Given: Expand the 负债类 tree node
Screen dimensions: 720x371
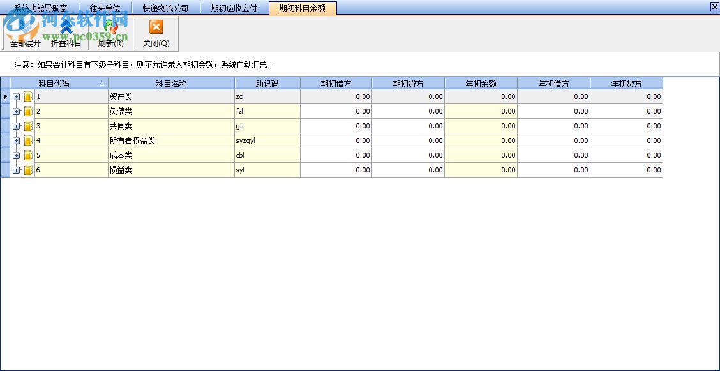Looking at the screenshot, I should click(17, 112).
